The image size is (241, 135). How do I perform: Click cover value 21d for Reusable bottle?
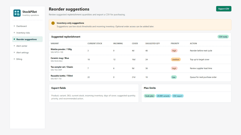tap(134, 77)
